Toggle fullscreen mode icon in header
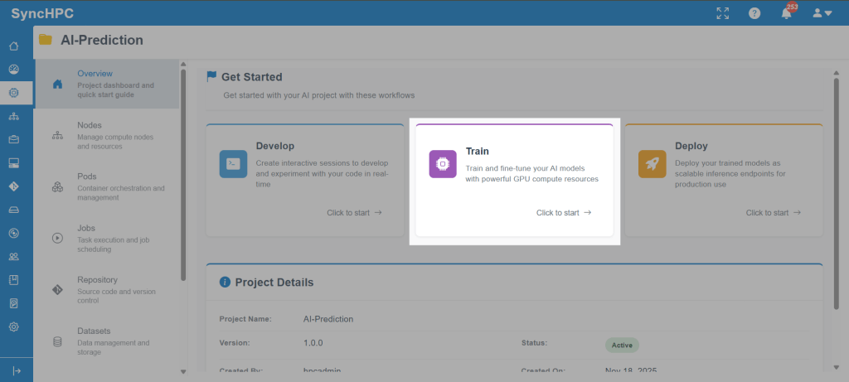Viewport: 849px width, 382px height. tap(723, 13)
